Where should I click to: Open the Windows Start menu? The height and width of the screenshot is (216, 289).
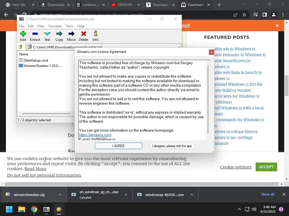point(9,209)
